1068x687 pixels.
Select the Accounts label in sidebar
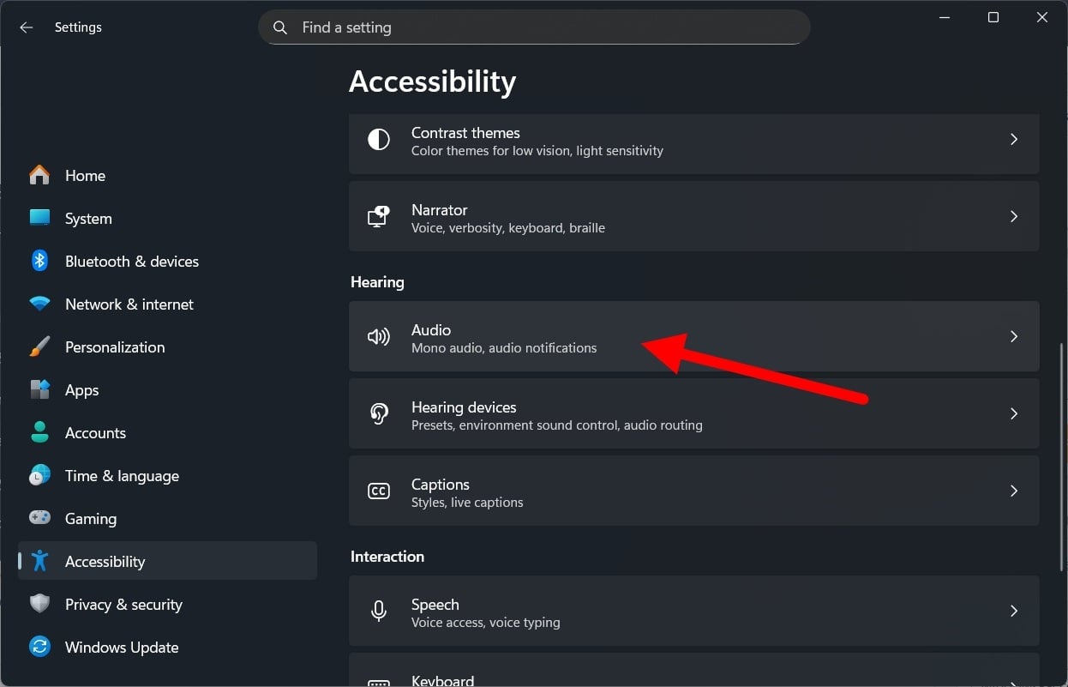click(x=95, y=433)
